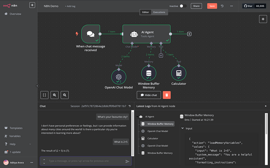270x168 pixels.
Task: Click previous message up arrow in chat input
Action: (x=44, y=159)
